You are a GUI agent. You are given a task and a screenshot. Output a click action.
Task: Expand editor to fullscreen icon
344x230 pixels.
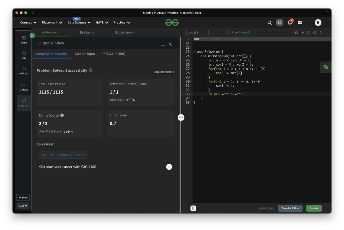[321, 33]
